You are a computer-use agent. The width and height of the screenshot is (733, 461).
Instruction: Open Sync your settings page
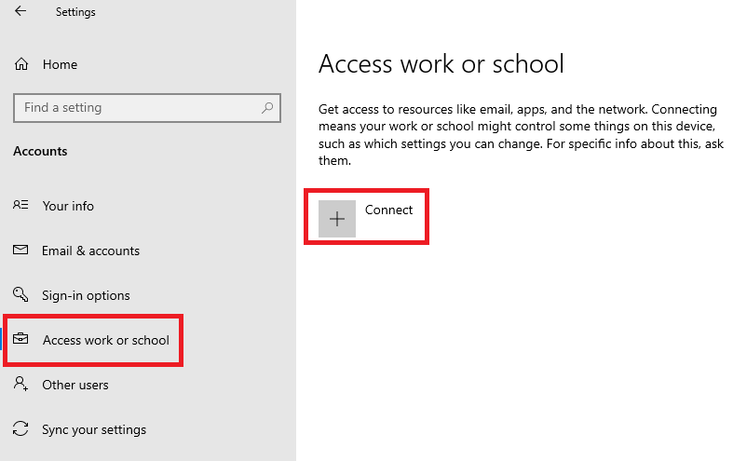(x=94, y=430)
